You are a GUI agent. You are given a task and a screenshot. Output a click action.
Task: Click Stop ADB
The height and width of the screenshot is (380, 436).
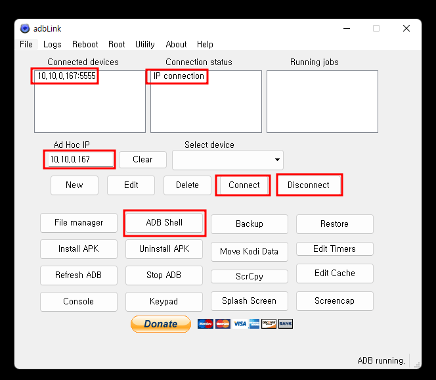click(164, 275)
